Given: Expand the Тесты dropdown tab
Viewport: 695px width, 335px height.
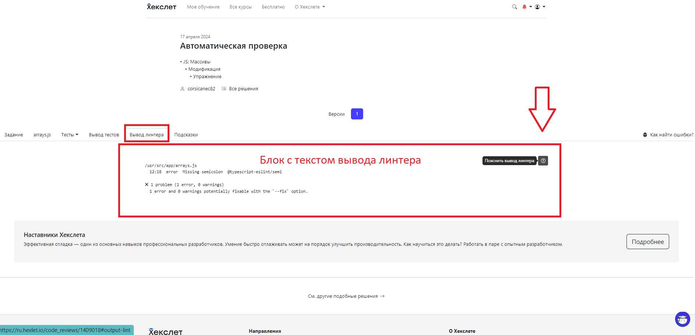Looking at the screenshot, I should [x=70, y=135].
